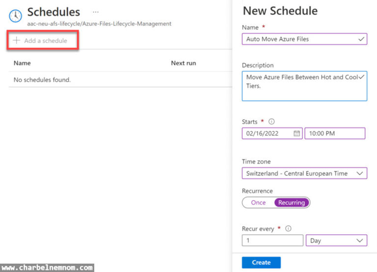The image size is (377, 272).
Task: Focus the Description text area
Action: click(x=304, y=86)
